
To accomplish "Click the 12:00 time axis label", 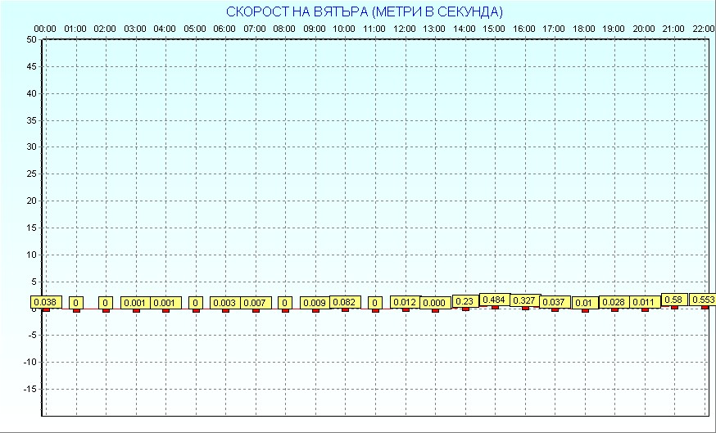I will click(x=405, y=29).
